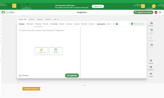
Task: Select English (UK) language tab
Action: click(22, 19)
